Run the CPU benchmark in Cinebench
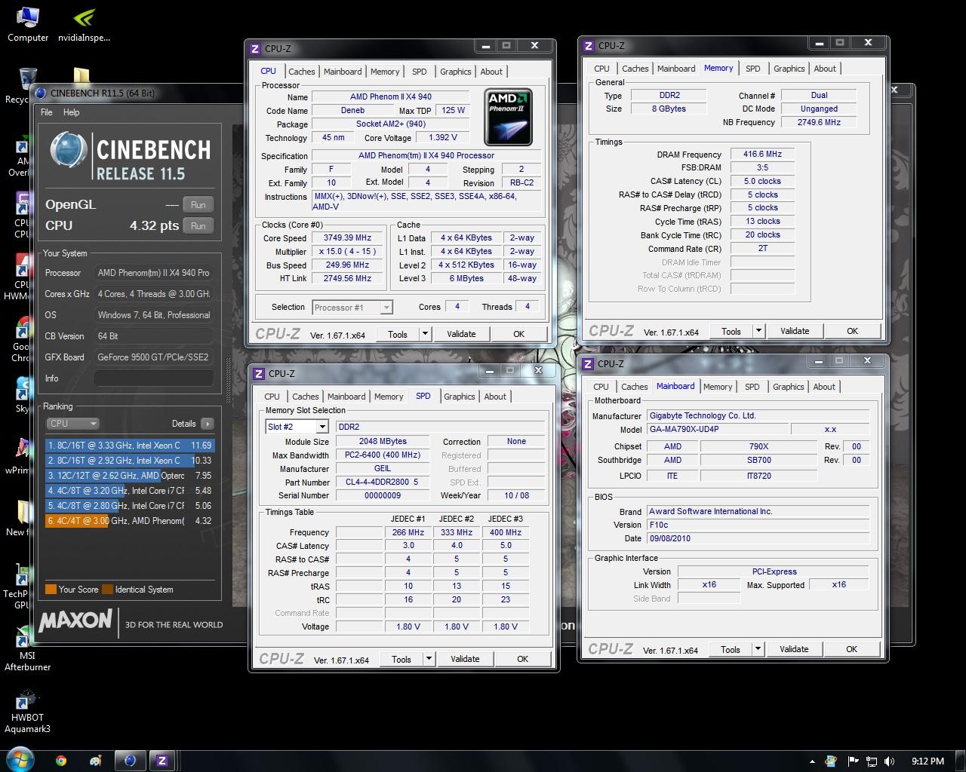966x772 pixels. point(198,225)
